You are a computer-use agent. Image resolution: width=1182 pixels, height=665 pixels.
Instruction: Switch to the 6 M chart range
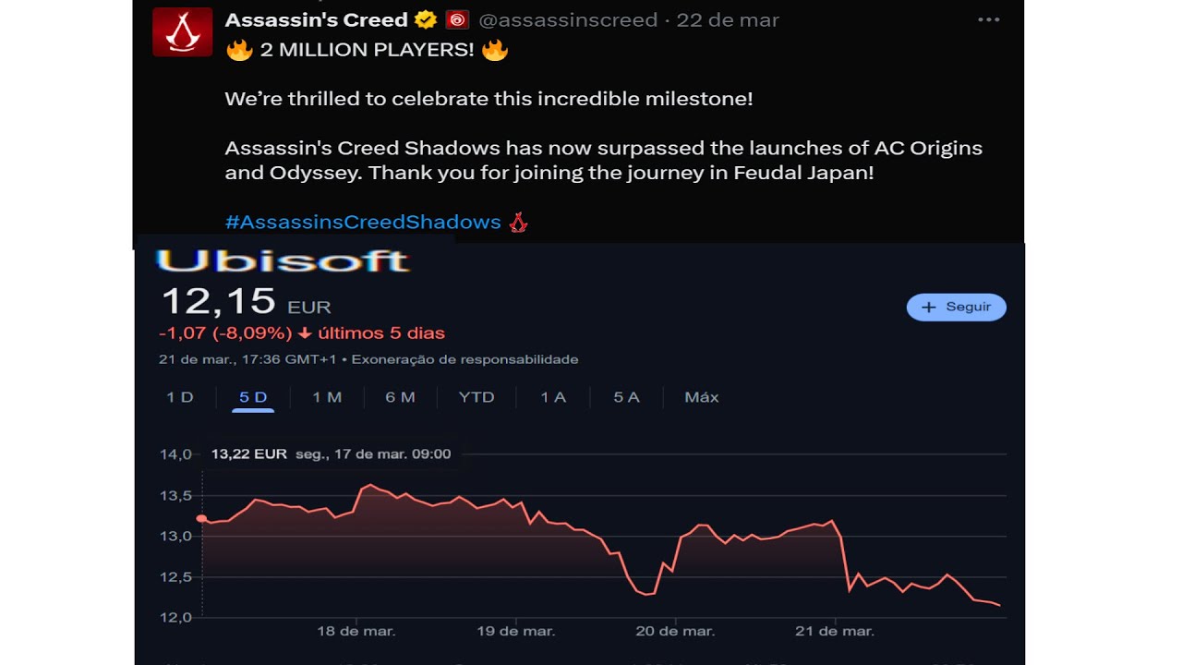(400, 397)
